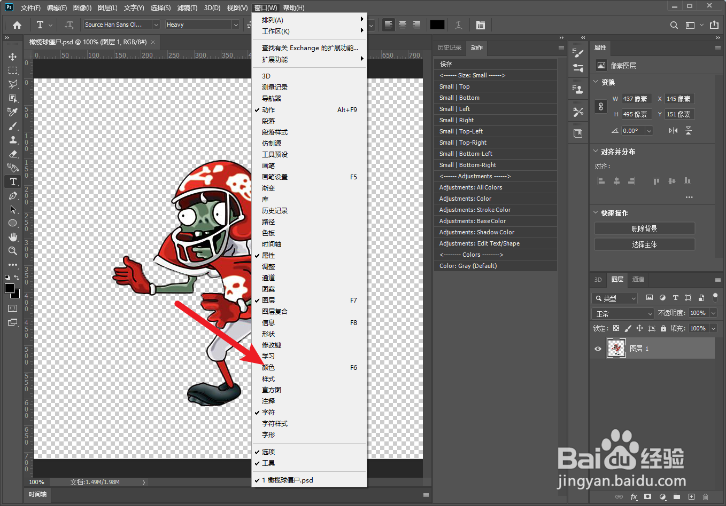Open the Edit Toolbar three-dots button
The height and width of the screenshot is (506, 726).
tap(13, 265)
